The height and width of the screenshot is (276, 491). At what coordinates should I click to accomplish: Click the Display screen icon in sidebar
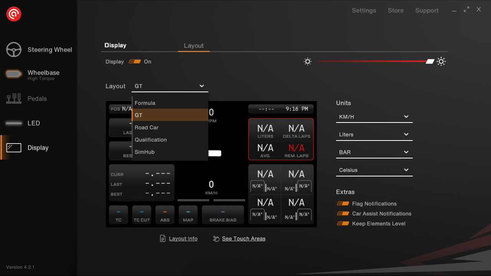(x=14, y=148)
